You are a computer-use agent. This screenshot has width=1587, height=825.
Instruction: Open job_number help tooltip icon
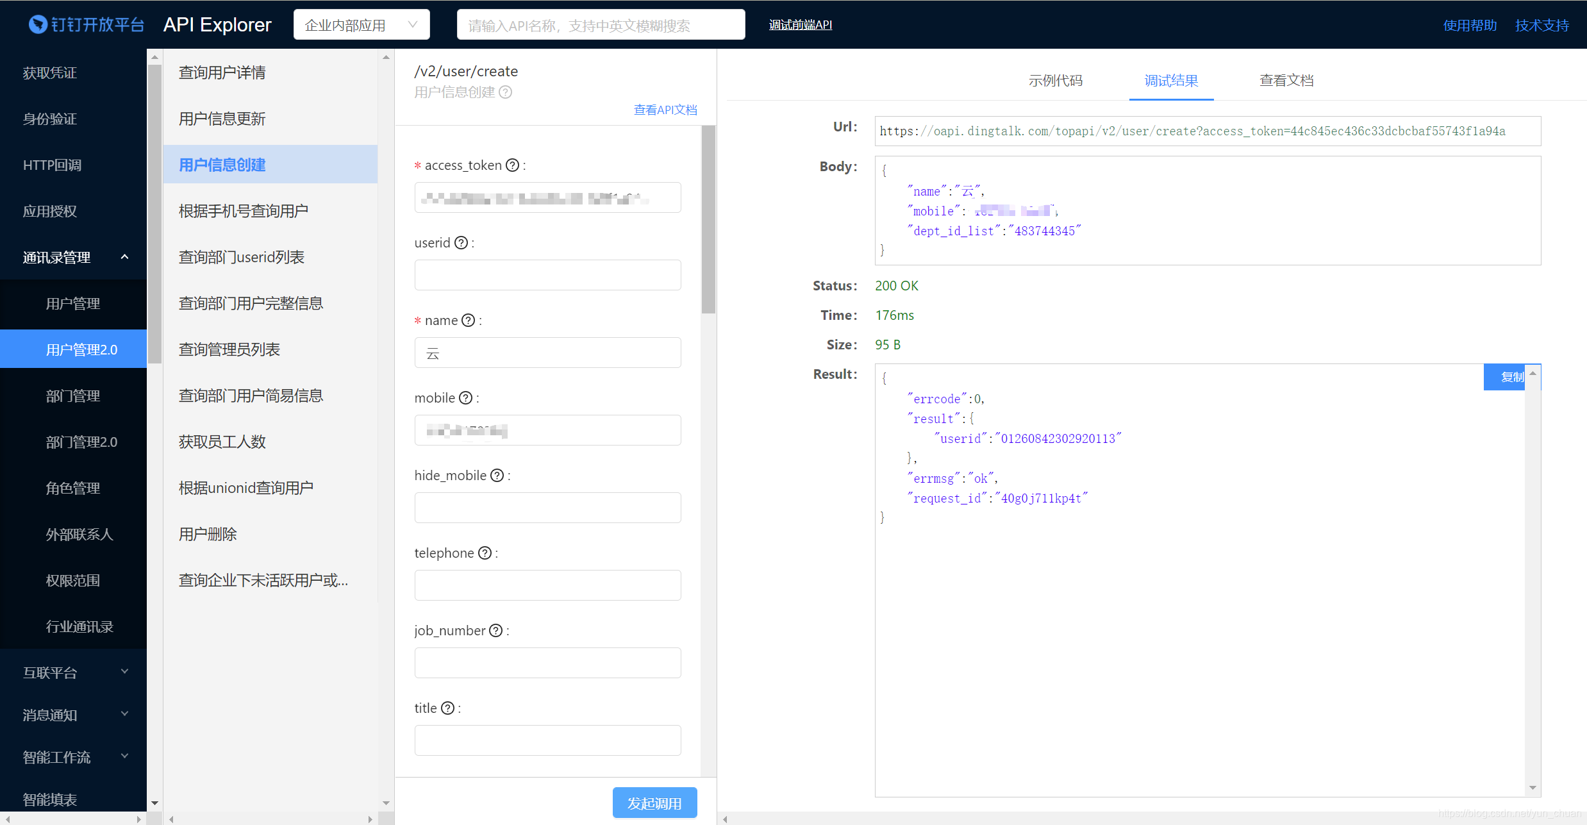point(495,631)
